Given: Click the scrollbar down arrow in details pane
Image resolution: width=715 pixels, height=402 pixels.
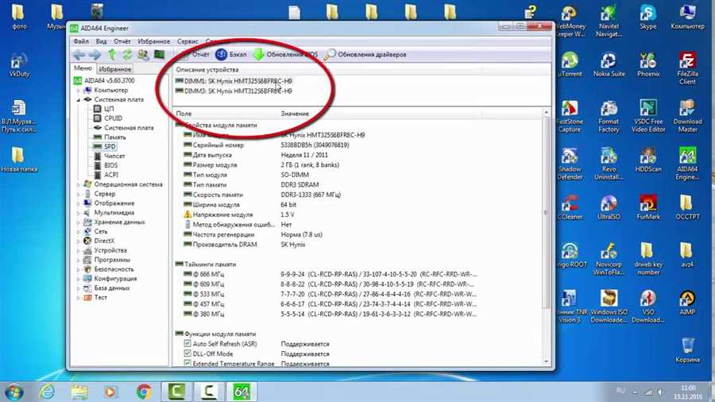Looking at the screenshot, I should 546,361.
